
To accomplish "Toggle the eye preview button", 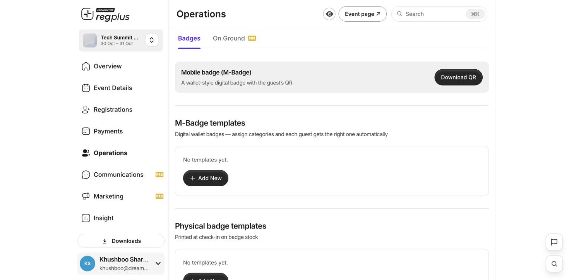I will pos(329,14).
